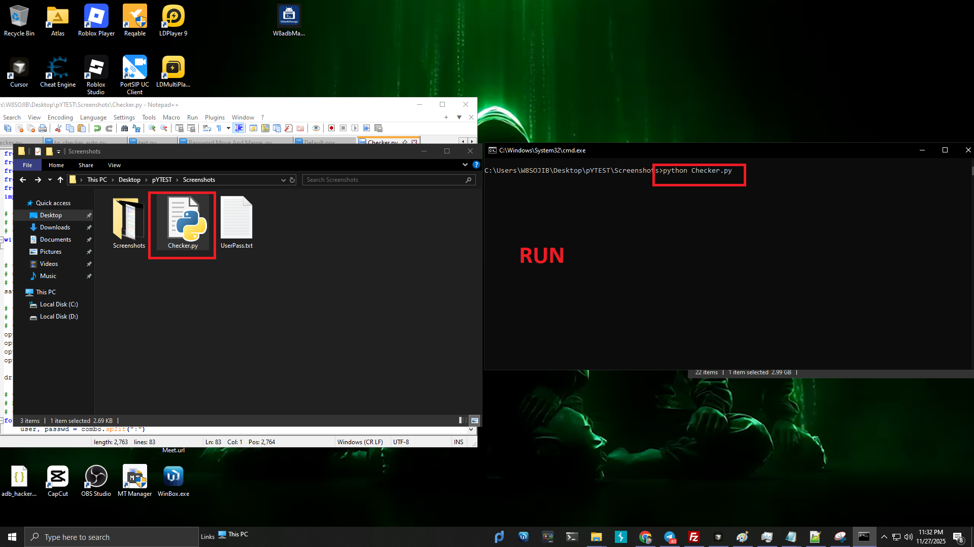Image resolution: width=974 pixels, height=547 pixels.
Task: Switch to the View ribbon tab
Action: pos(114,165)
